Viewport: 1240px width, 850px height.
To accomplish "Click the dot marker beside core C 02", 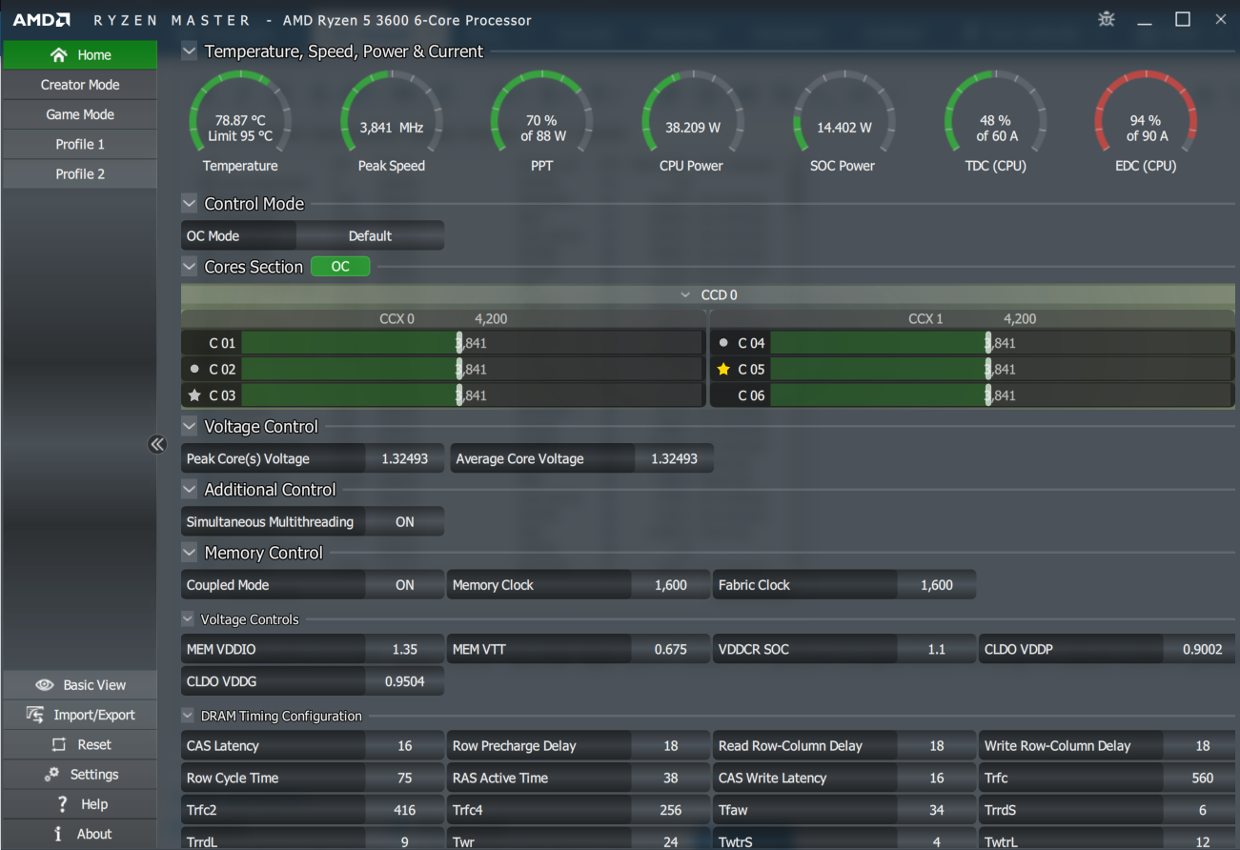I will (x=195, y=369).
